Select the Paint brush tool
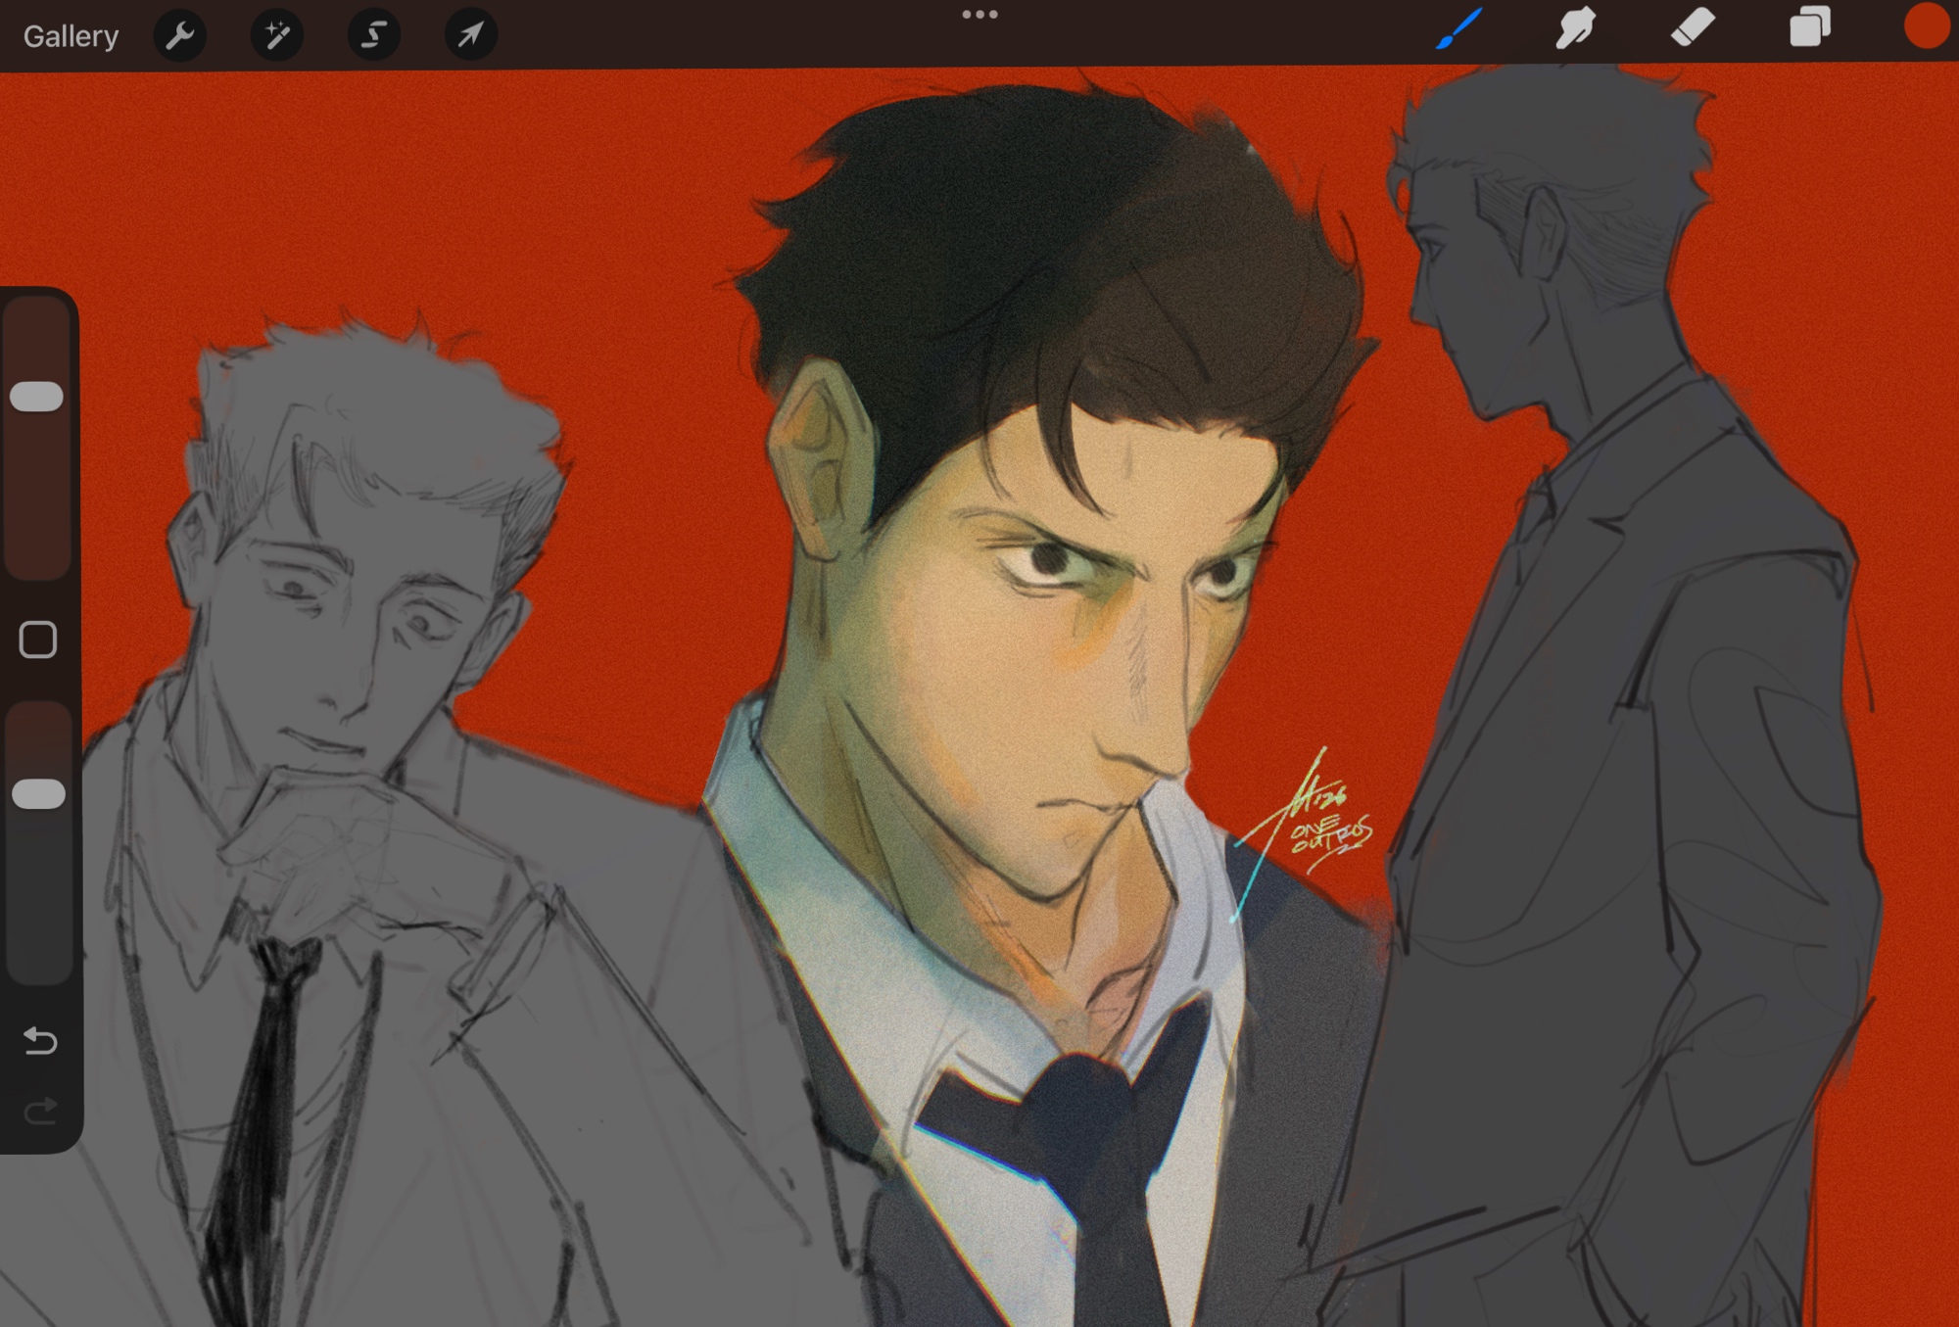This screenshot has height=1327, width=1959. point(1458,28)
